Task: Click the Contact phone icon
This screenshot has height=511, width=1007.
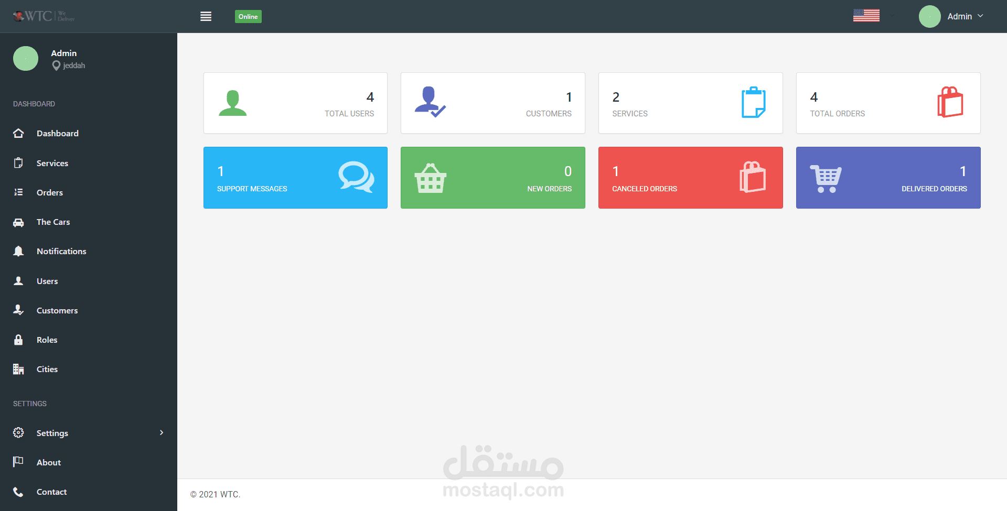Action: [x=18, y=492]
